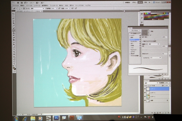The image size is (182, 121).
Task: Create a new layer in Layers panel
Action: pos(166,113)
